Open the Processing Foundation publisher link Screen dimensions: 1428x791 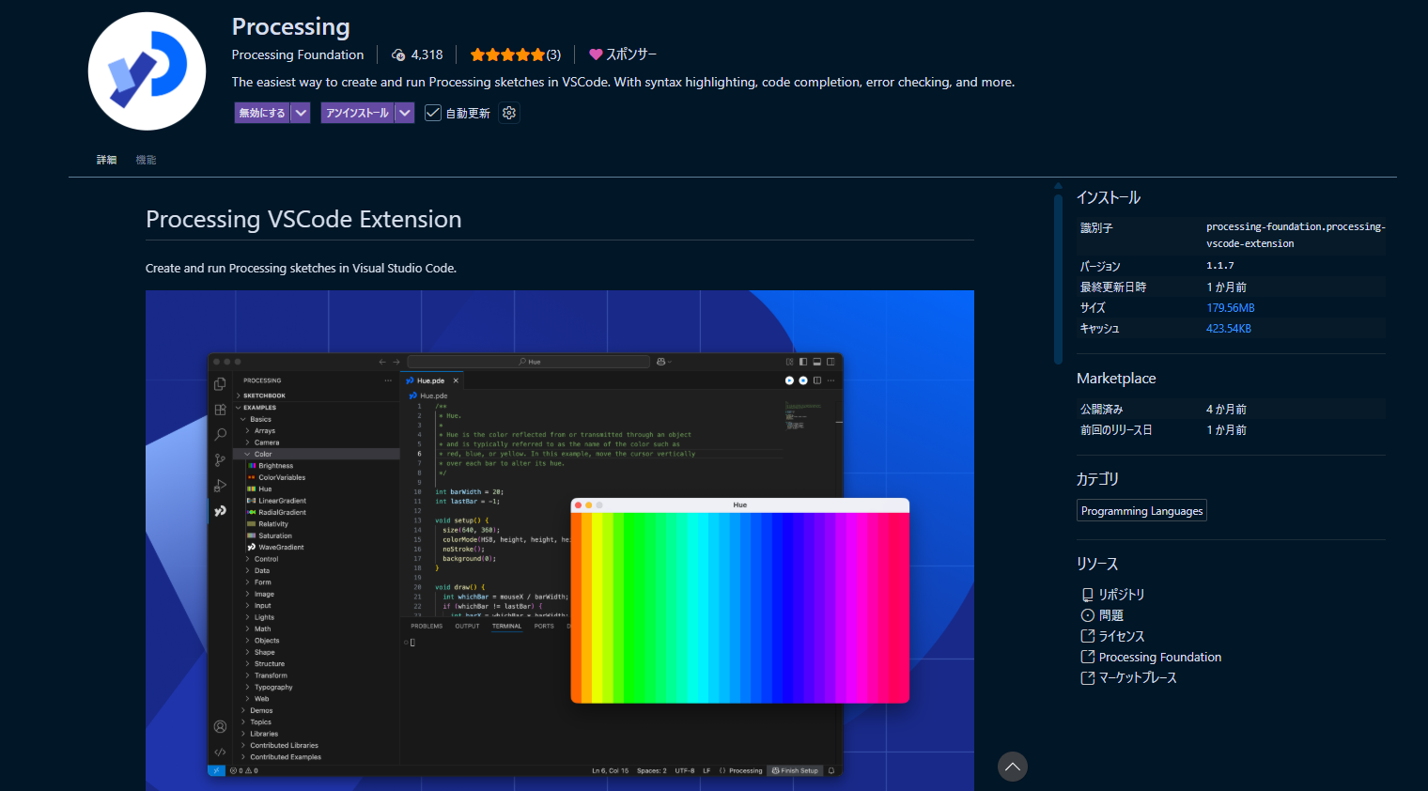coord(298,54)
